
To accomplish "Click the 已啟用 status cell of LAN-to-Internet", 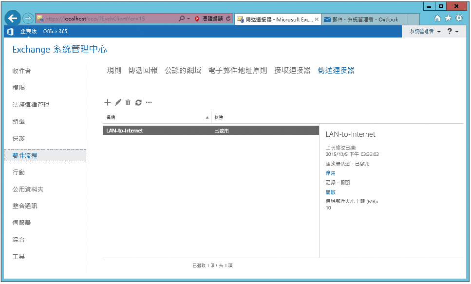I will 222,131.
